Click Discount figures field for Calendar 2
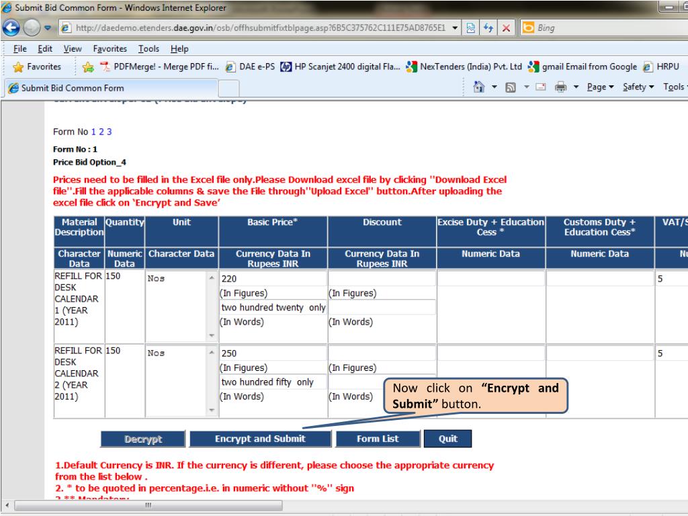Viewport: 688px width, 516px height. tap(382, 353)
